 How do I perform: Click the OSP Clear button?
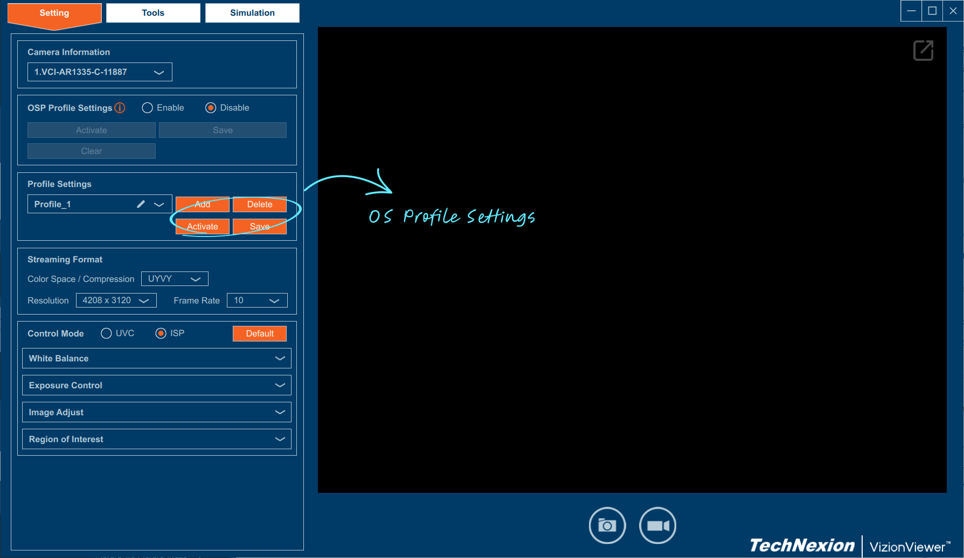pos(92,151)
